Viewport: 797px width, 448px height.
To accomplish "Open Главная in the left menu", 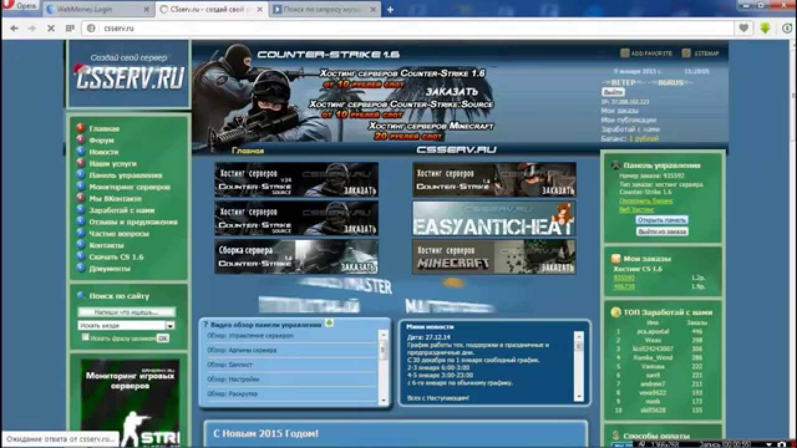I will pos(104,129).
